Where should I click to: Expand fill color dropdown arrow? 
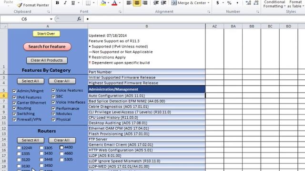point(108,3)
